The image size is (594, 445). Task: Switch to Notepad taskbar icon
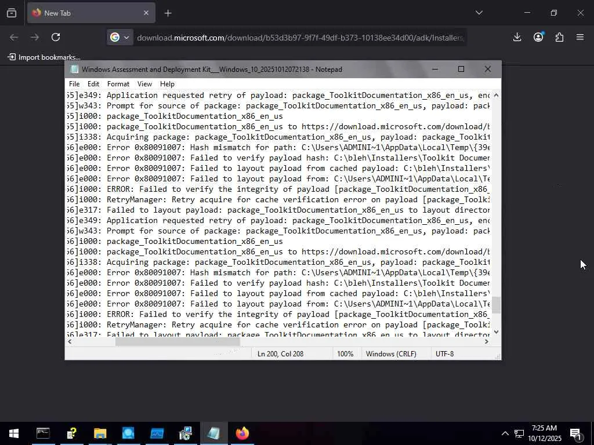tap(213, 433)
